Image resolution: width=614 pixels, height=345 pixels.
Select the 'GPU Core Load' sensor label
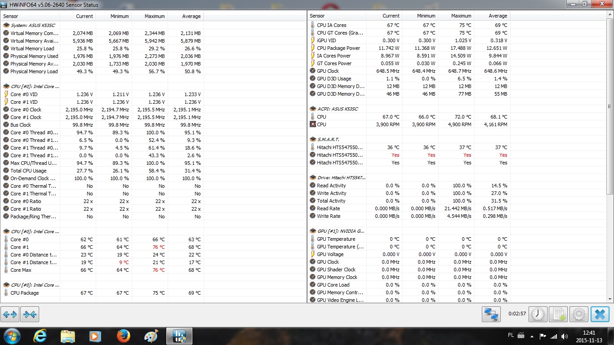[333, 285]
